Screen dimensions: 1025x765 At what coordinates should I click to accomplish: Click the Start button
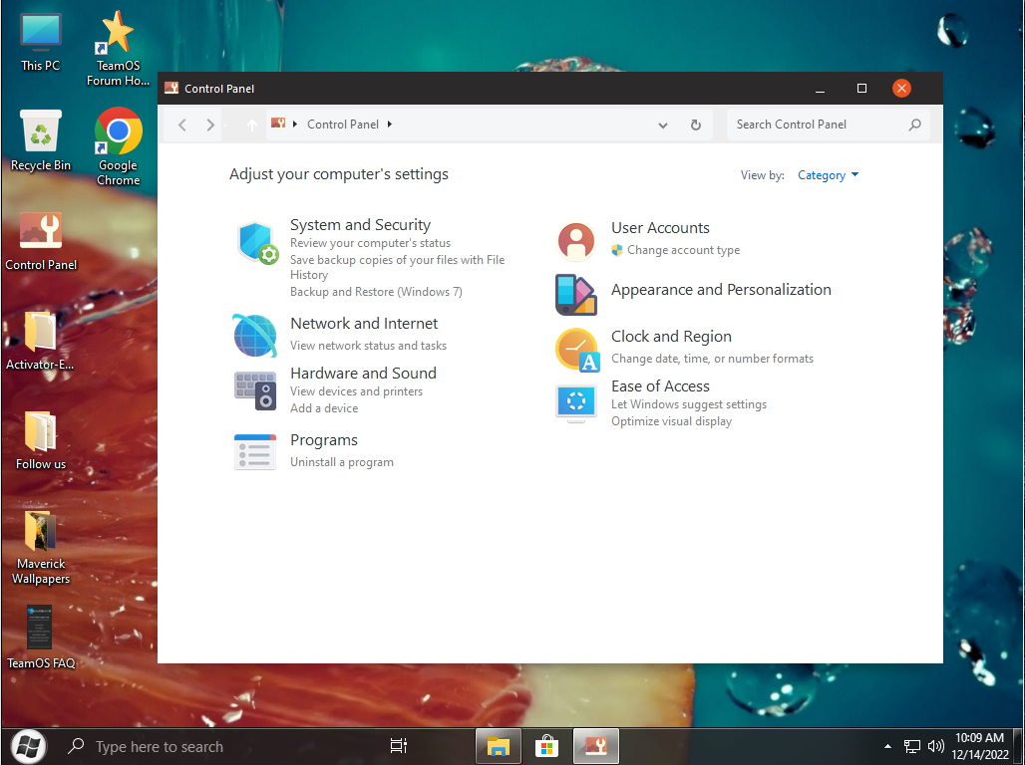pos(28,746)
